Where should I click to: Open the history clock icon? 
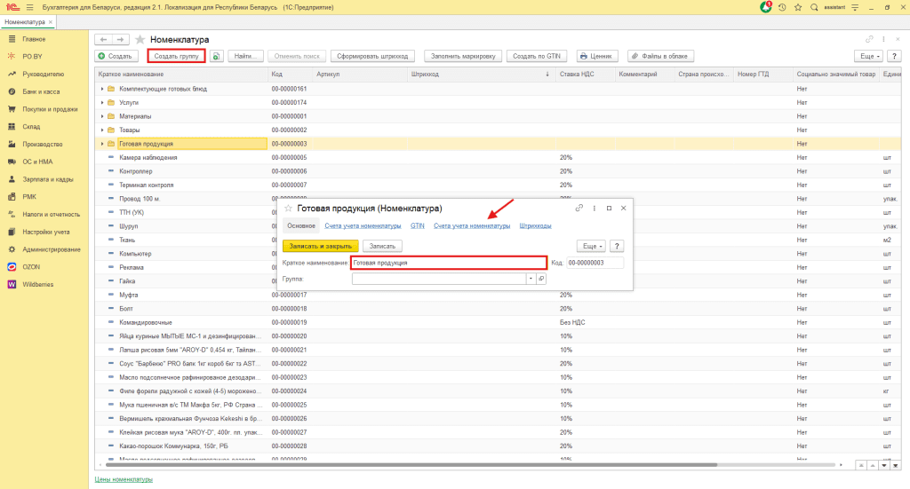pyautogui.click(x=782, y=7)
